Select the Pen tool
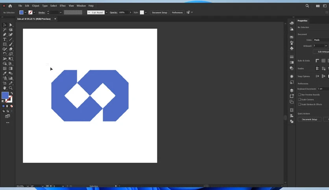 click(4, 35)
